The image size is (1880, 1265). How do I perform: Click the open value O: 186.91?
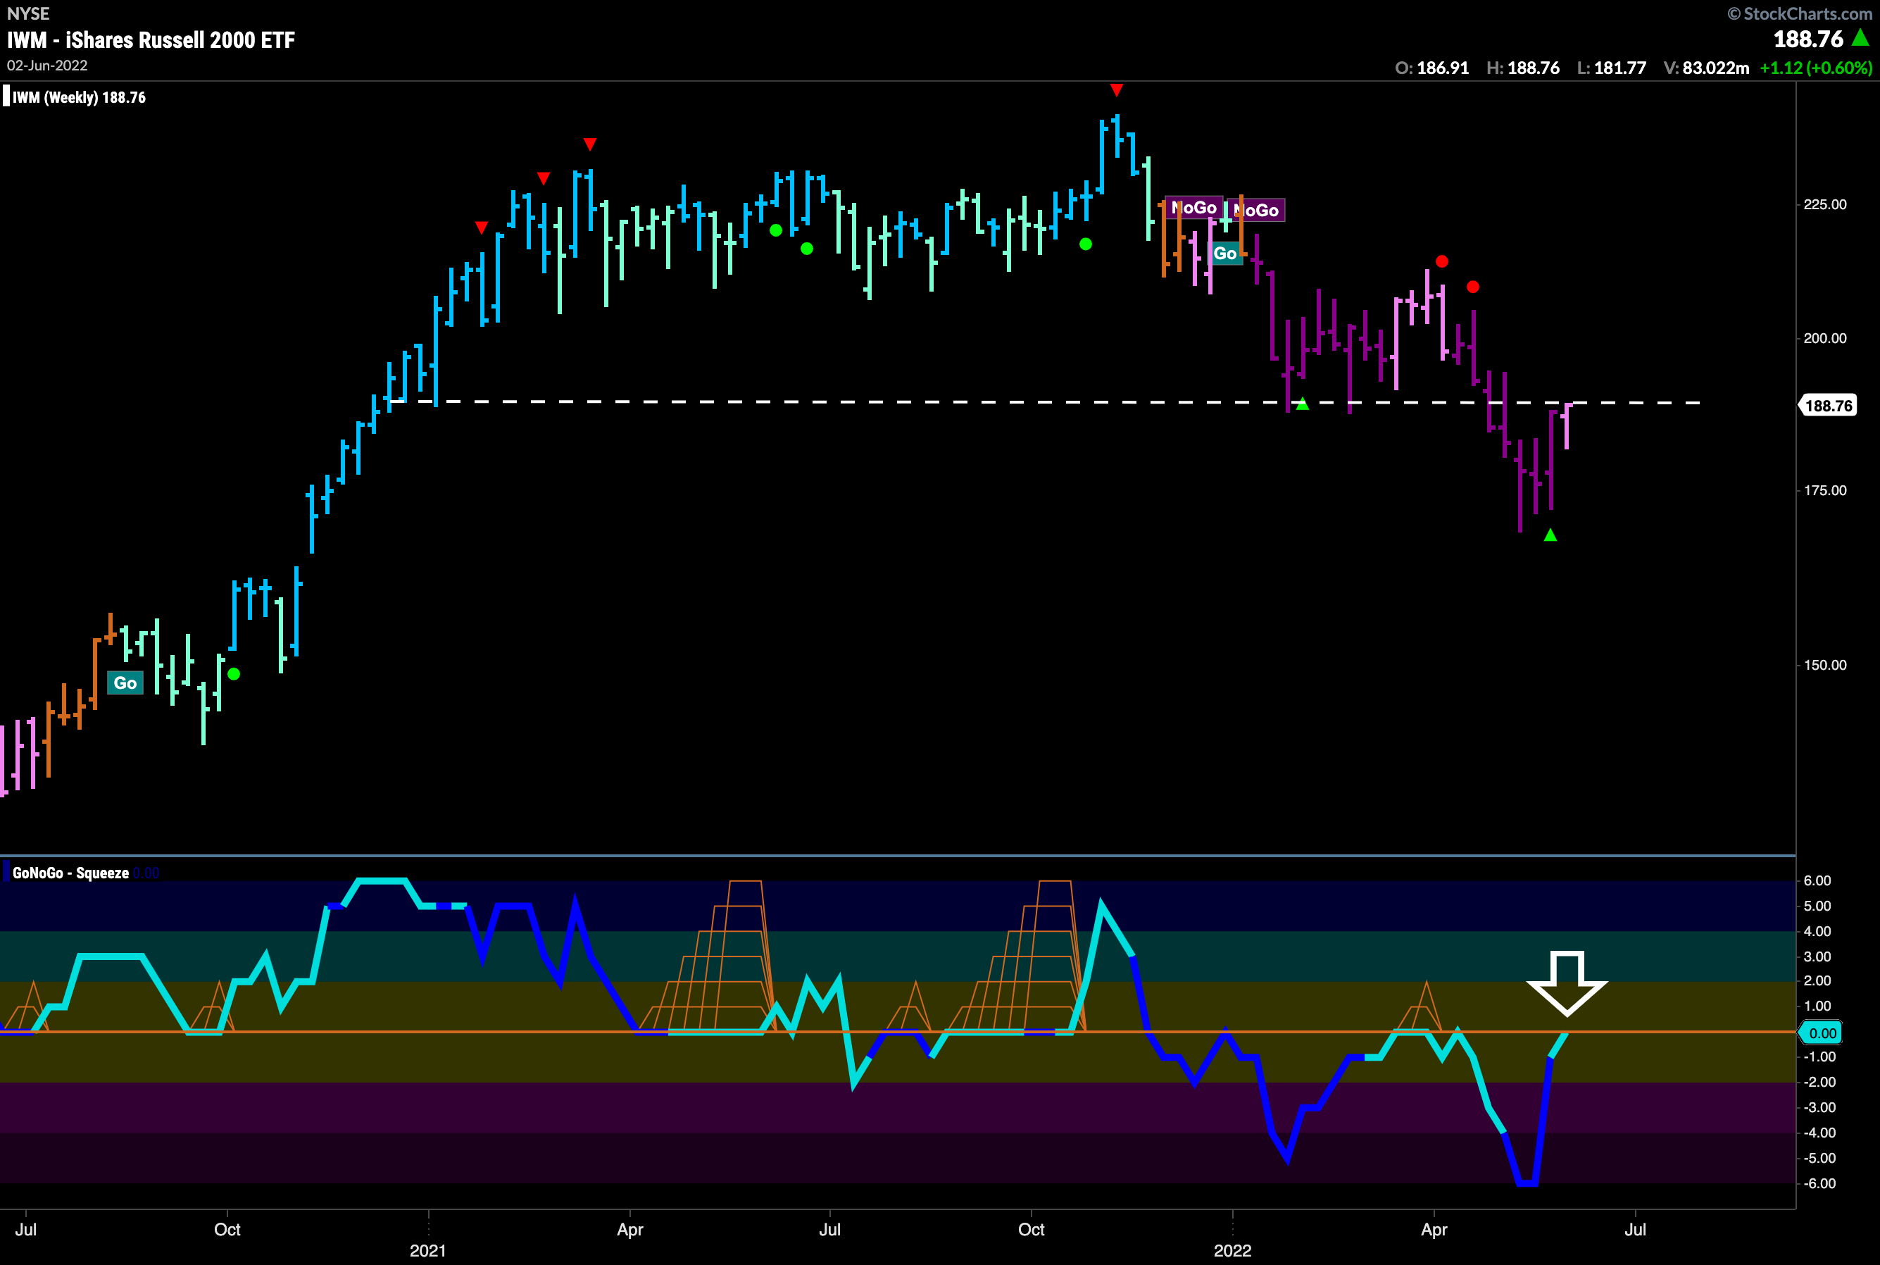(1431, 68)
